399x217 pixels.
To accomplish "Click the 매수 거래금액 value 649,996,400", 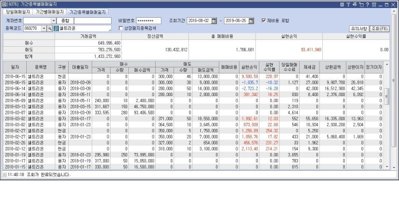I will click(x=109, y=43).
